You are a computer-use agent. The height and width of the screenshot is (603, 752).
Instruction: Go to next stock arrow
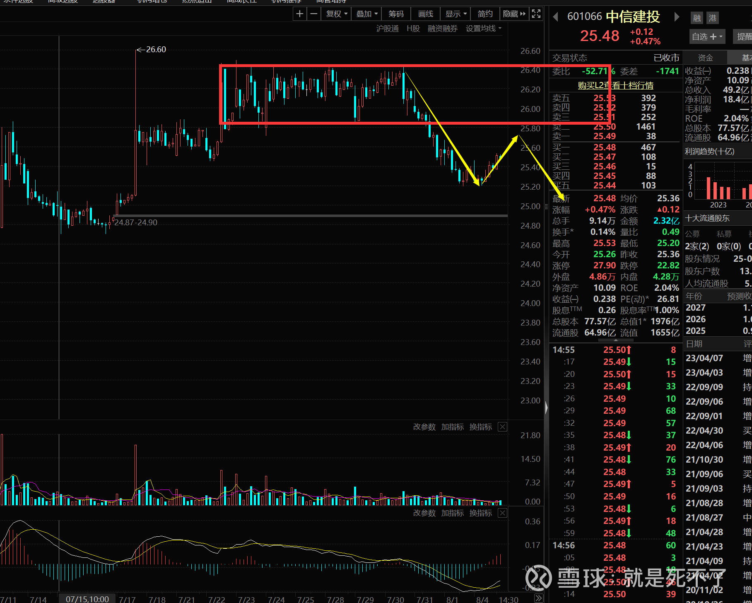click(677, 17)
